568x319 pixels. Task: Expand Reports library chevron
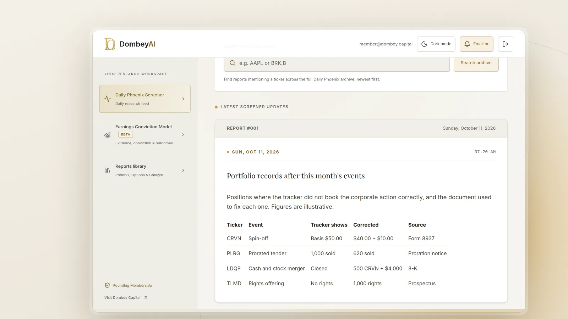[183, 170]
